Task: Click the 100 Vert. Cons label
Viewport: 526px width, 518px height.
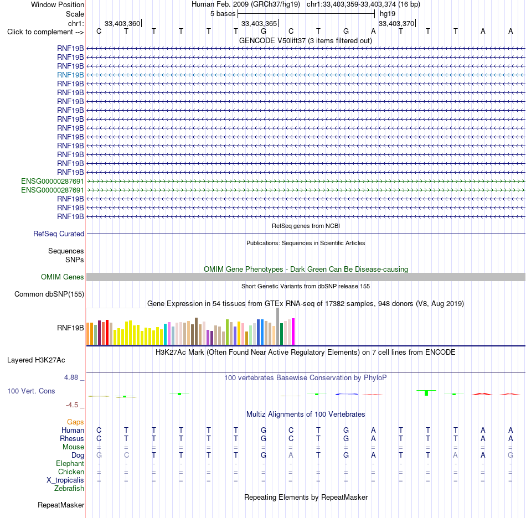Action: pos(31,391)
